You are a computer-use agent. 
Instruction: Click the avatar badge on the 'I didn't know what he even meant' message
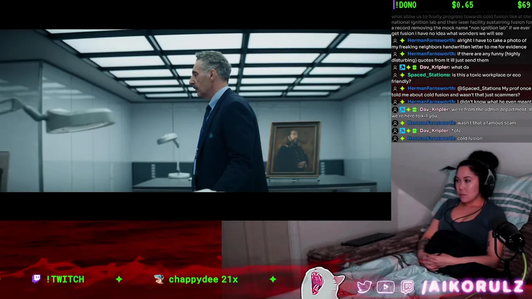(395, 102)
